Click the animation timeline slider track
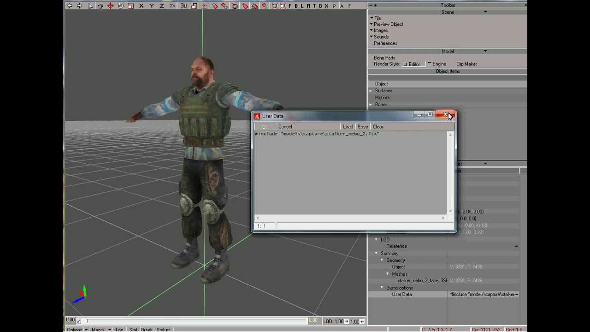The image size is (590, 332). (195, 321)
